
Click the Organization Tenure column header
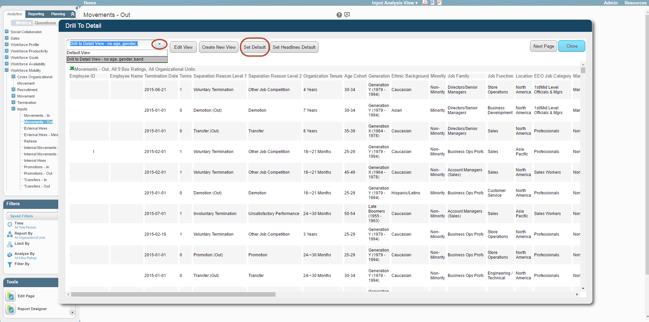pos(323,76)
